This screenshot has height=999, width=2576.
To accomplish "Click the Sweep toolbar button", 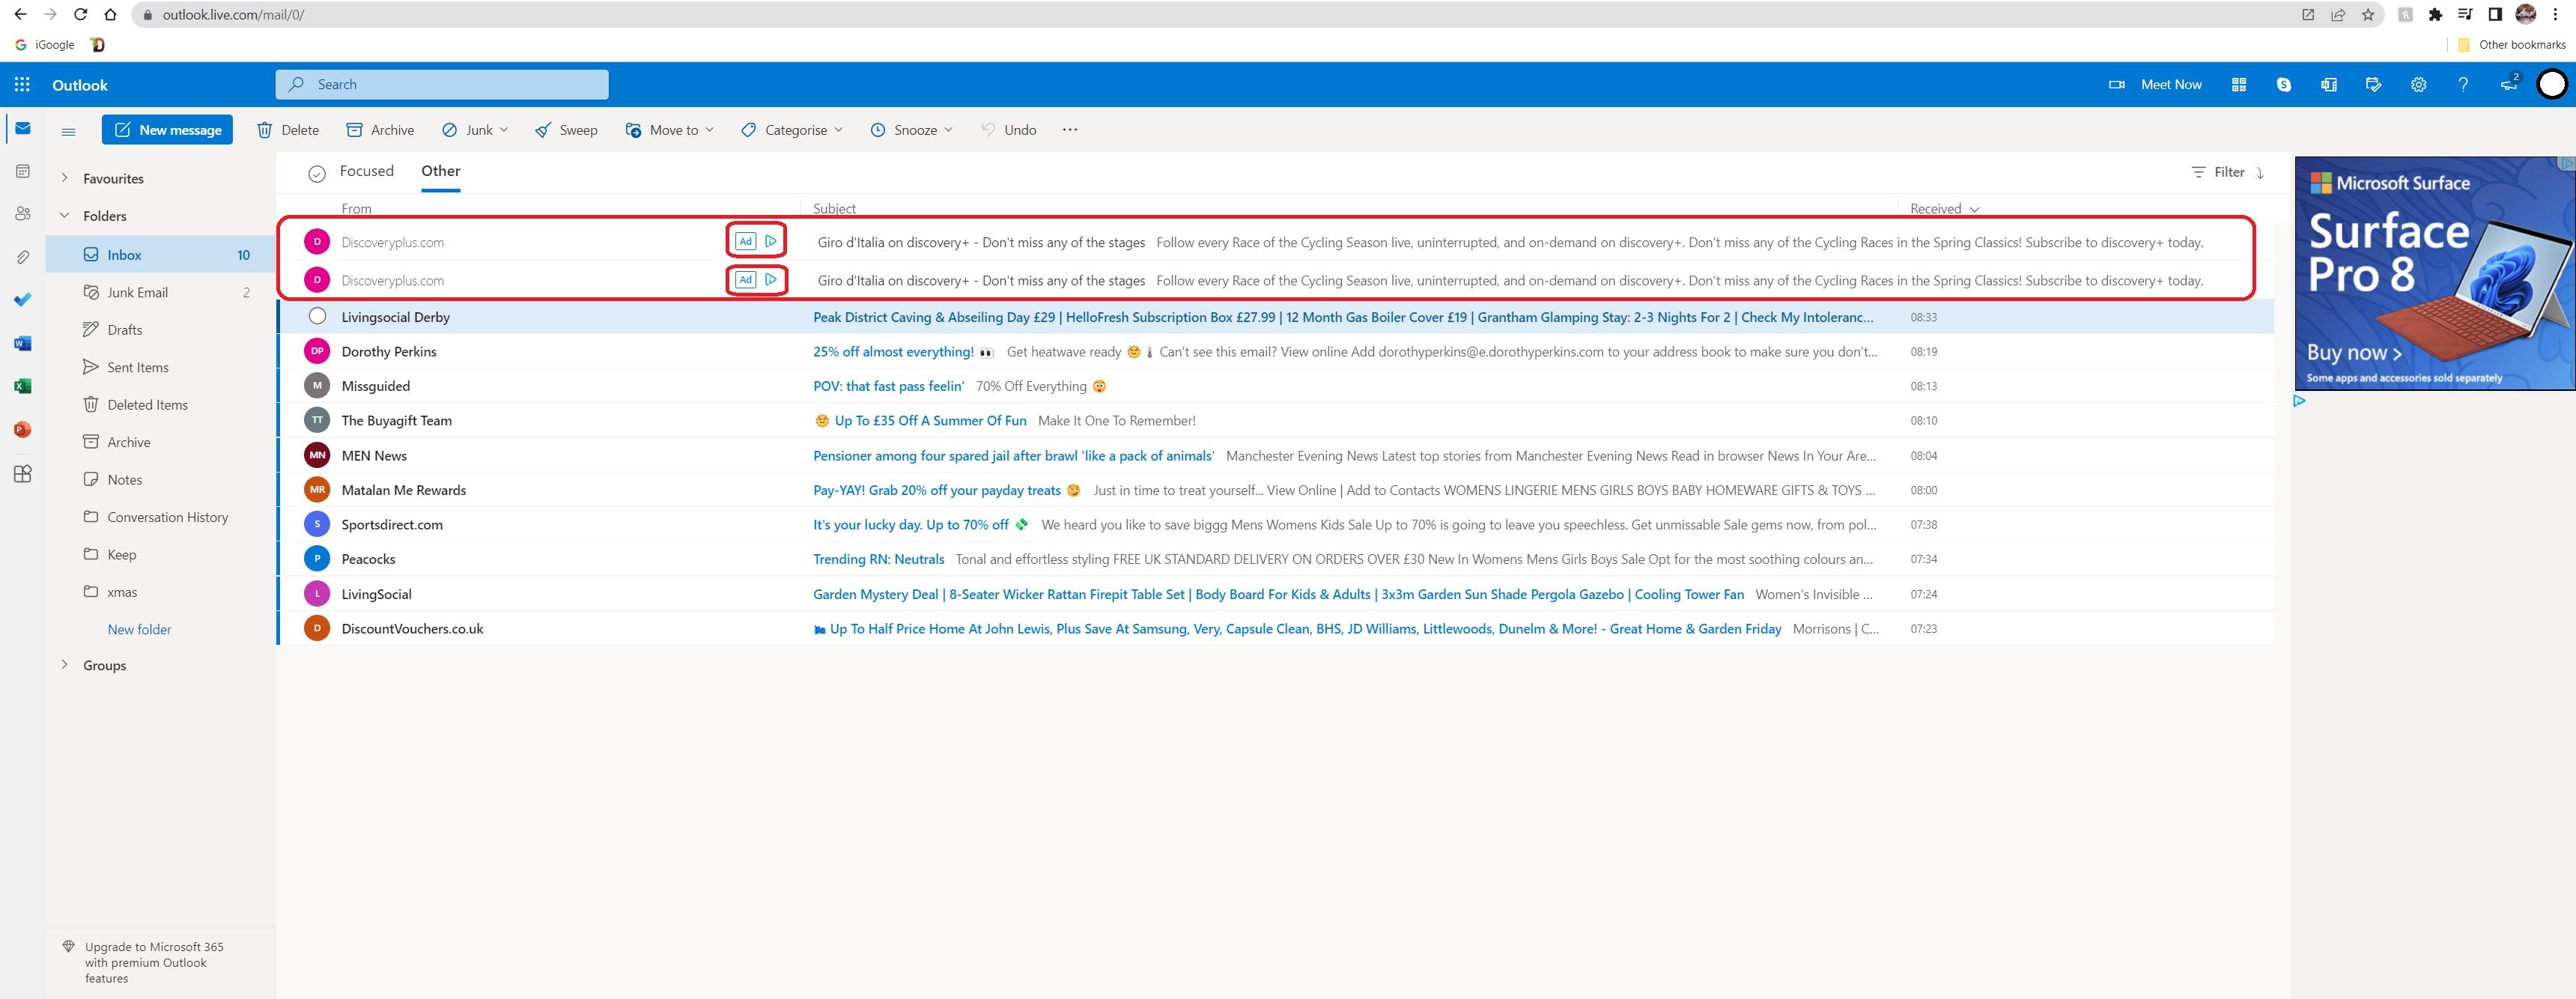I will [x=566, y=130].
